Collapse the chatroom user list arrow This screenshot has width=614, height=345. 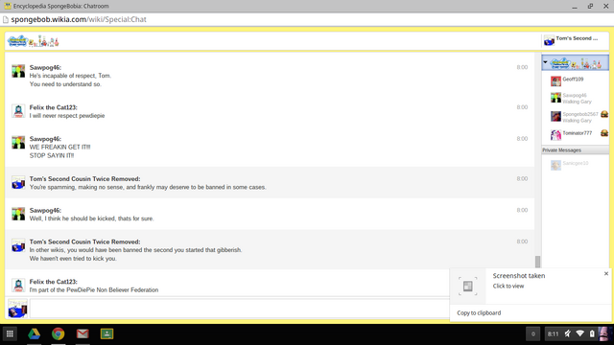545,62
